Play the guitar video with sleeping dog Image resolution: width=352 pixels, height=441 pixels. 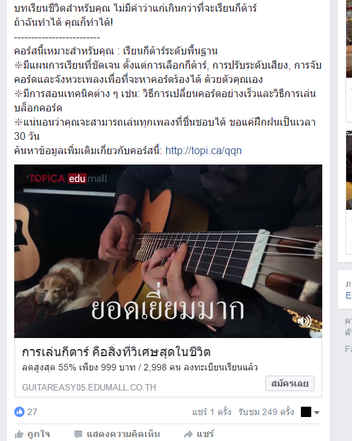click(x=168, y=251)
